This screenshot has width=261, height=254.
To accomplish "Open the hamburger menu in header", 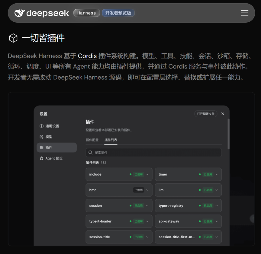I will point(244,13).
